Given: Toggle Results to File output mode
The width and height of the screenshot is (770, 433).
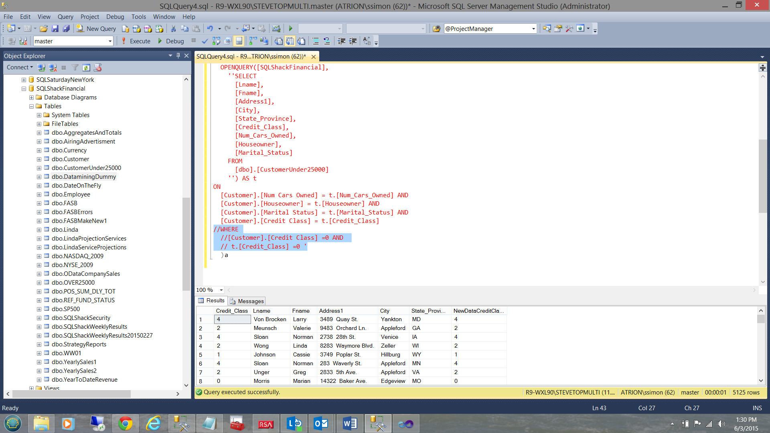Looking at the screenshot, I should (x=301, y=41).
